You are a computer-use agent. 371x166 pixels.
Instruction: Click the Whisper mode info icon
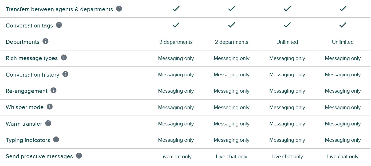pyautogui.click(x=50, y=107)
